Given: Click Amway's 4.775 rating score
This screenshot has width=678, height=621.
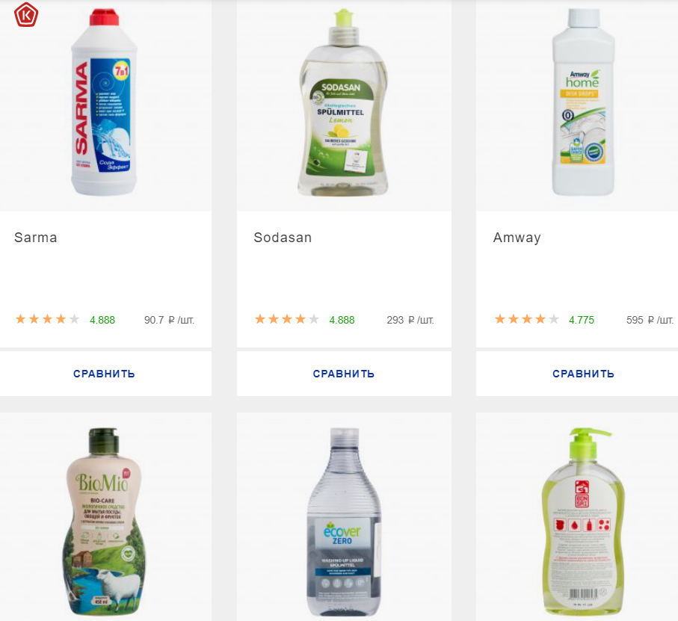Looking at the screenshot, I should (x=582, y=321).
